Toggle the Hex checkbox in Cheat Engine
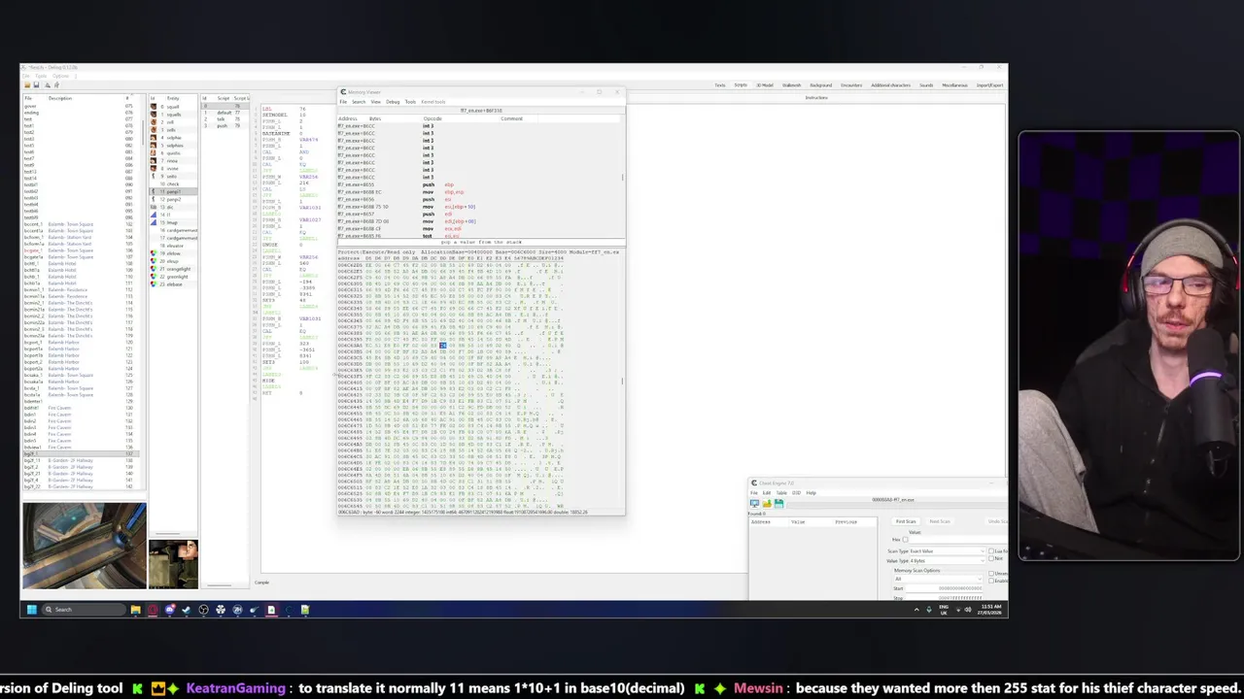 click(x=905, y=540)
